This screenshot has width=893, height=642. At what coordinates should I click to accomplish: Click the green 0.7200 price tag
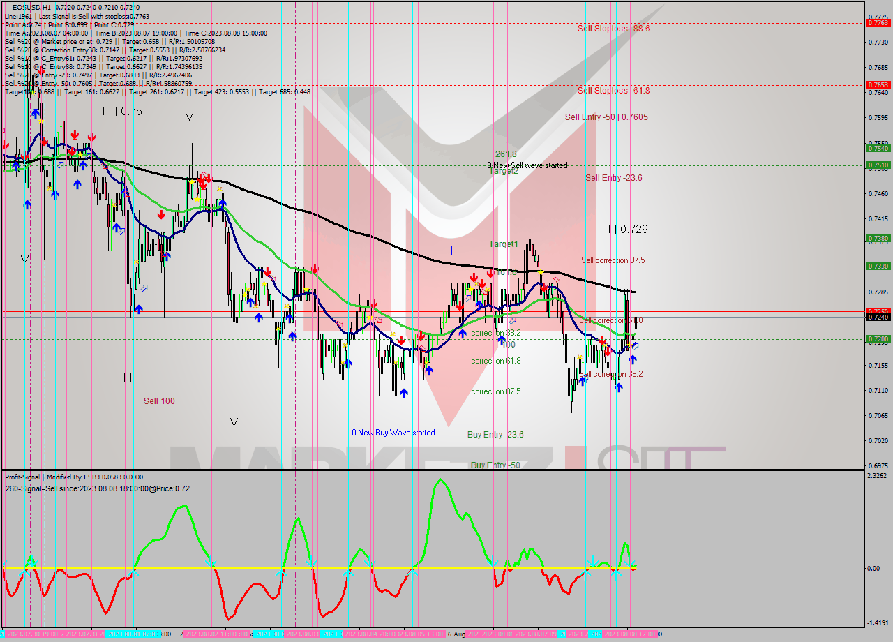pyautogui.click(x=878, y=339)
